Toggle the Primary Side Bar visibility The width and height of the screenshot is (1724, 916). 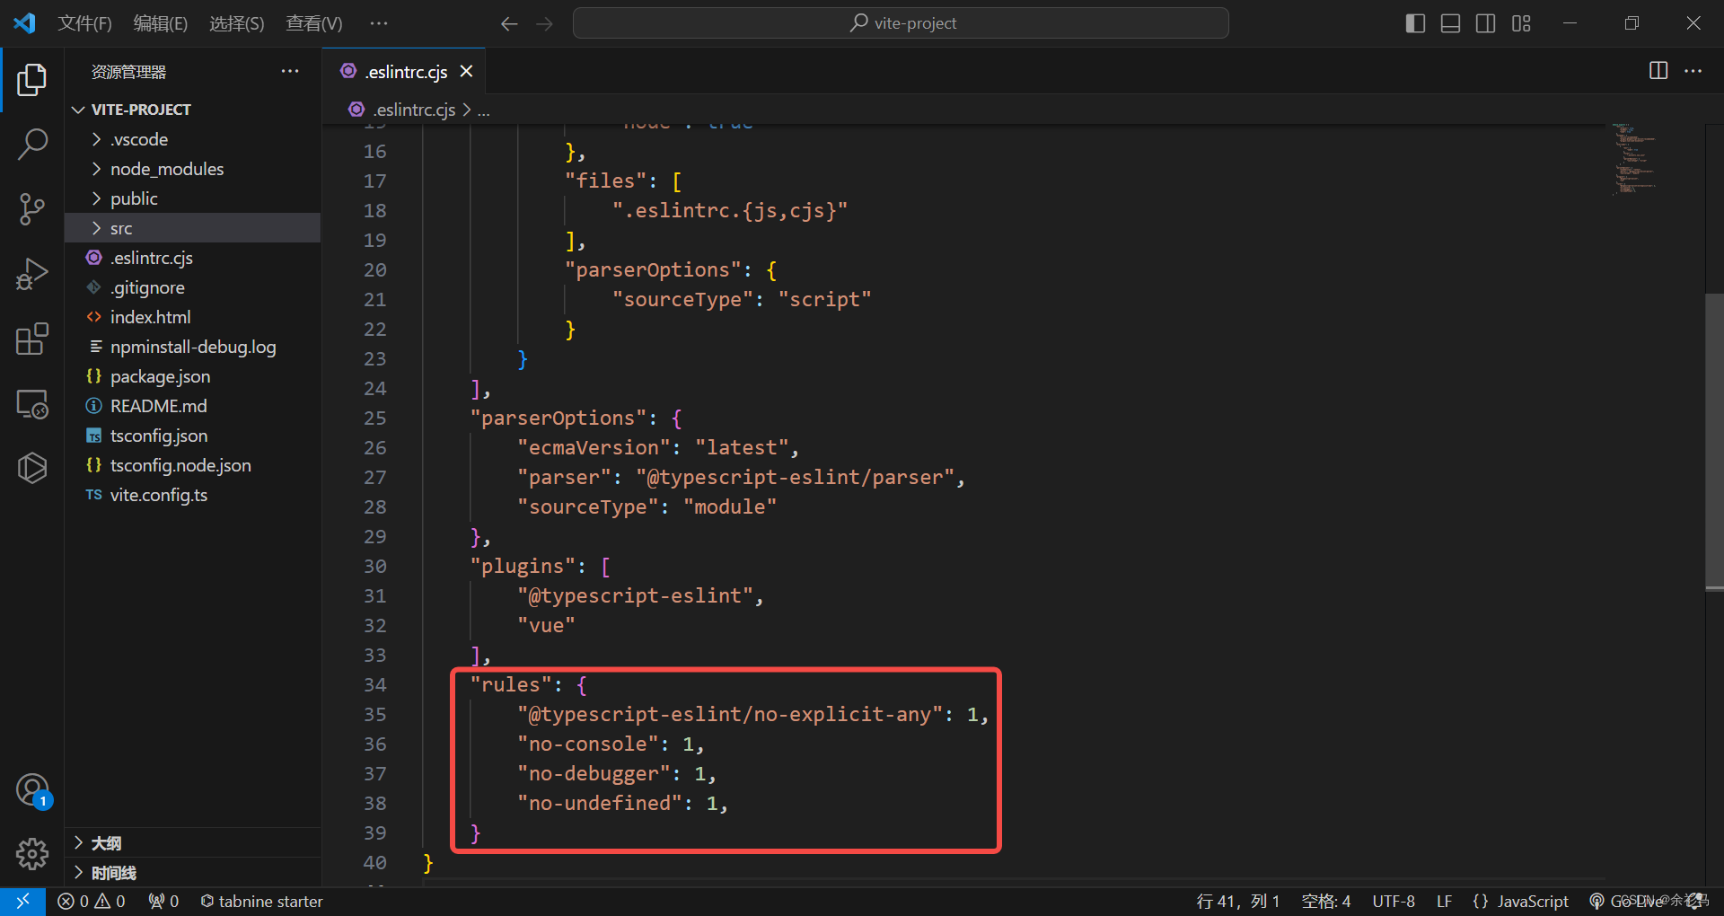(x=1415, y=23)
